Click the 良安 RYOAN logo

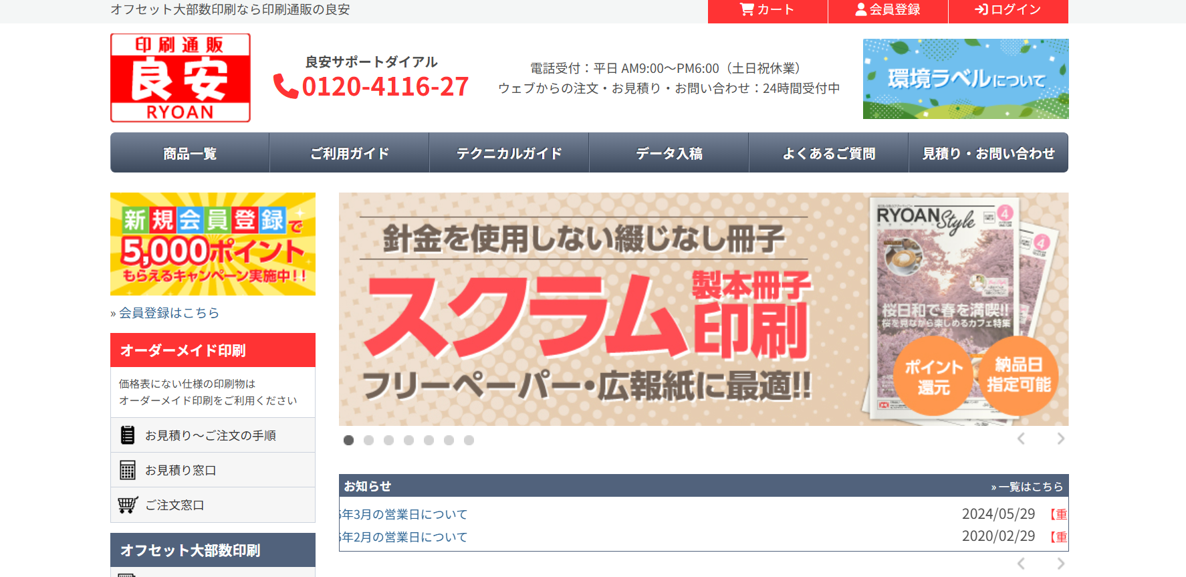point(181,78)
